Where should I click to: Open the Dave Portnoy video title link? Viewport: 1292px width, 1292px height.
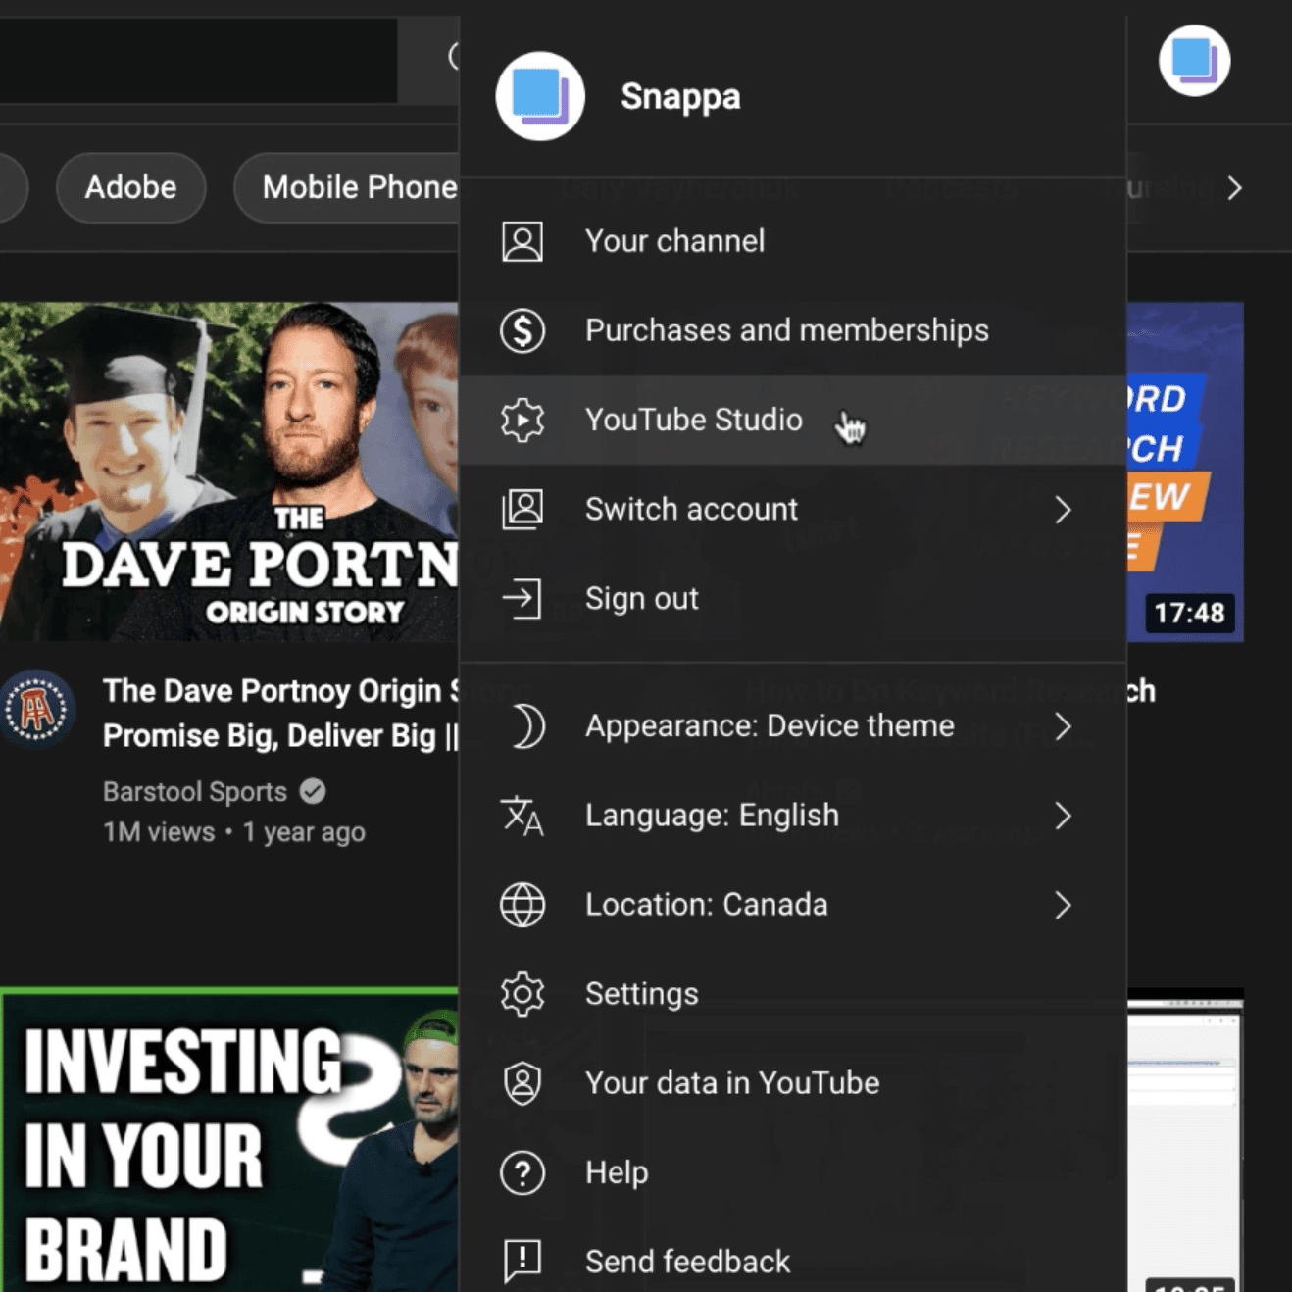(281, 713)
